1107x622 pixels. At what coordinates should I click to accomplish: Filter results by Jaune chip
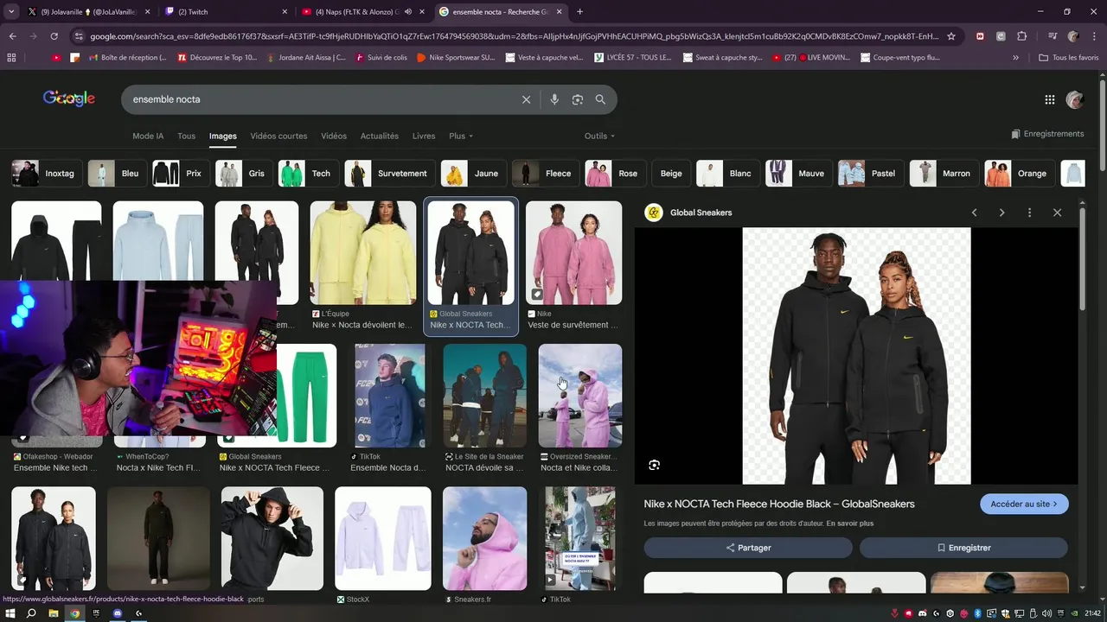tap(473, 174)
